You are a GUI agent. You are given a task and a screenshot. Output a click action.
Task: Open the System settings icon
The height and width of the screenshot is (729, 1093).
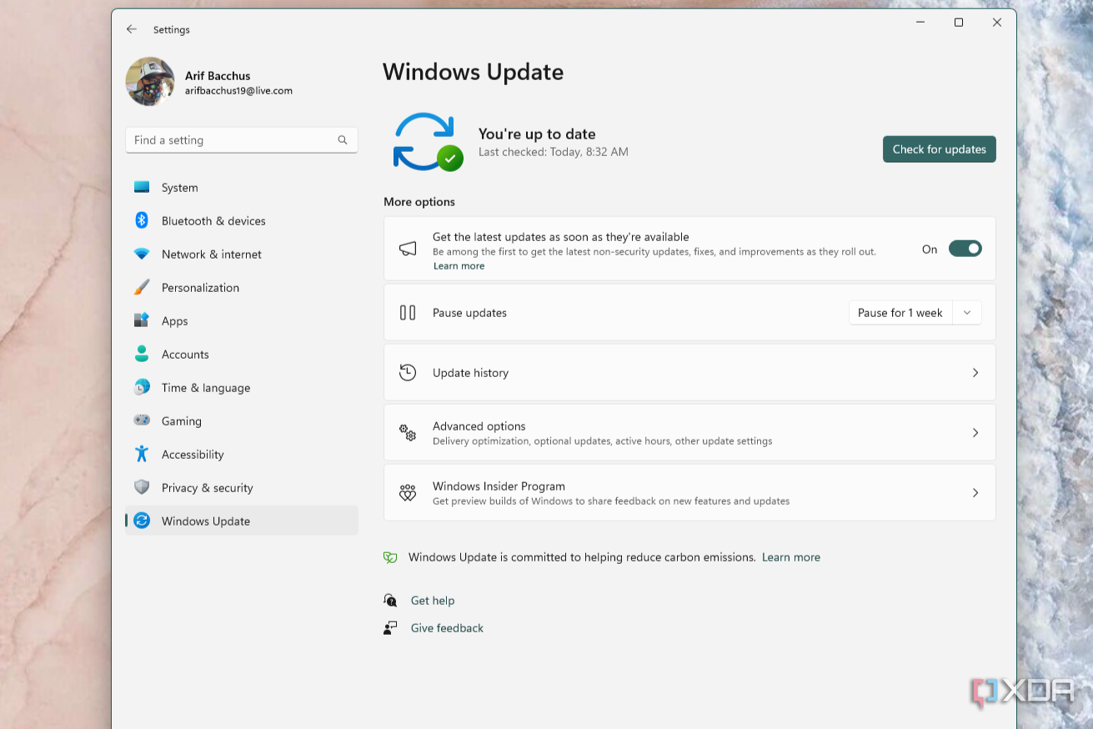(142, 188)
